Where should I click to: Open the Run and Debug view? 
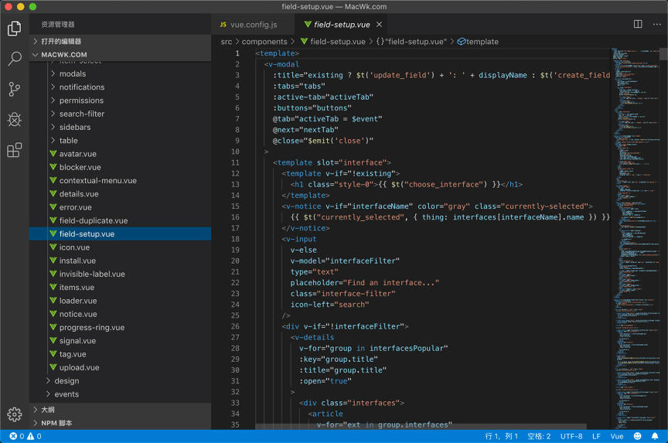click(x=14, y=119)
